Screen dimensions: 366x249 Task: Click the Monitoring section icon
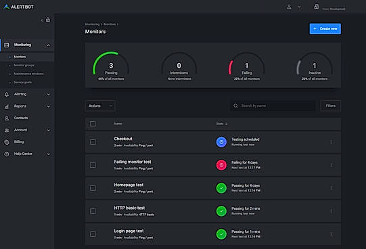pyautogui.click(x=7, y=45)
